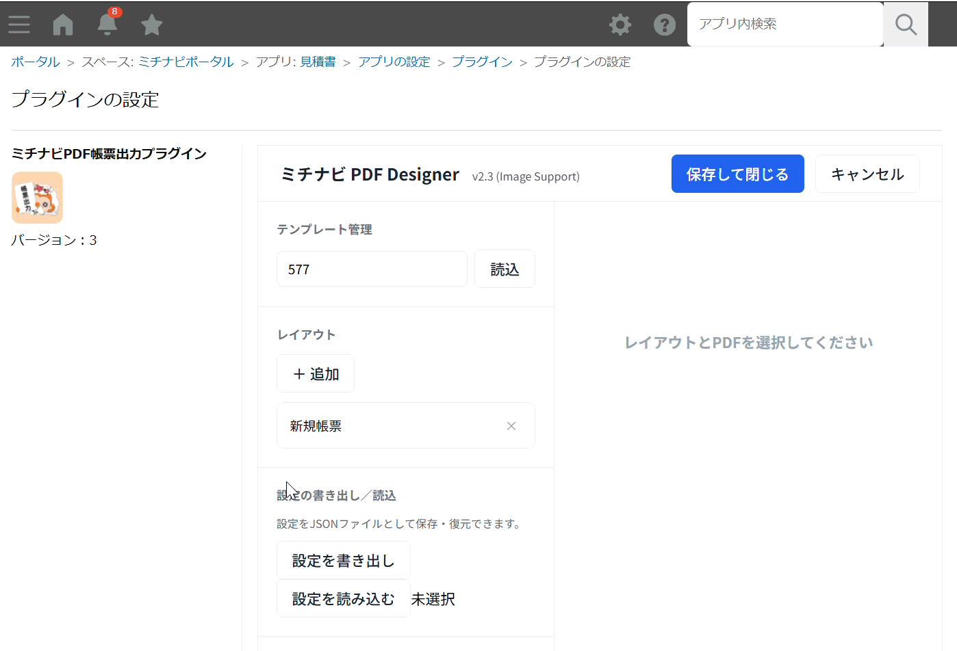Remove the 新規帳票 layout with X

[511, 426]
